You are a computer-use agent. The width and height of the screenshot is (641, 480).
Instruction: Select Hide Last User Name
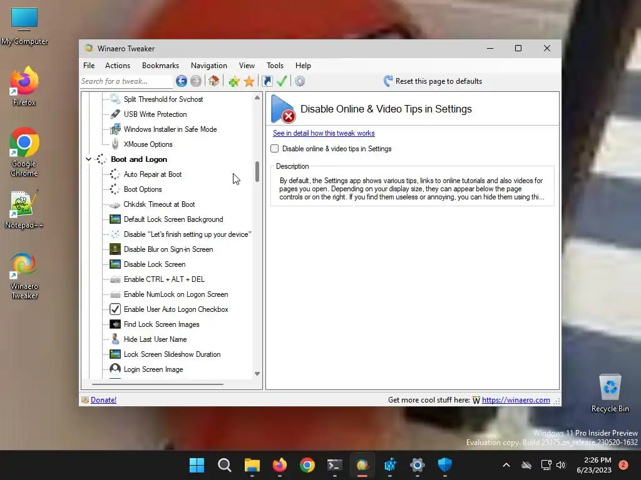click(x=155, y=339)
